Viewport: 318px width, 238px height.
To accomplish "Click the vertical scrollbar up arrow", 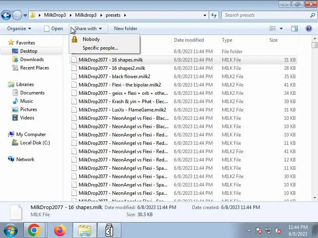I will [315, 38].
